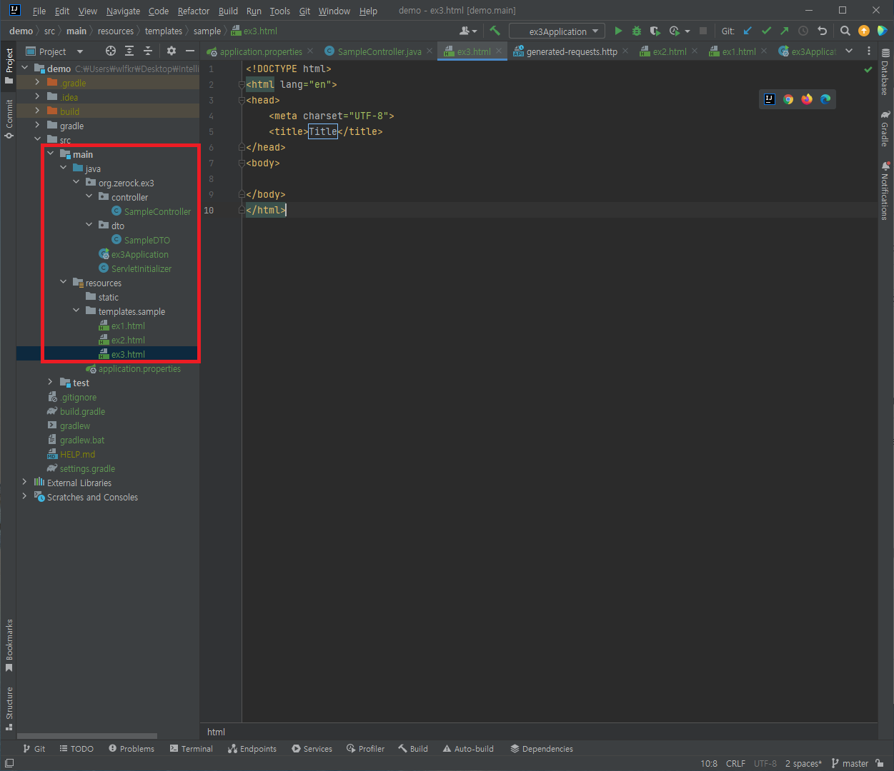Push commits with the green arrow icon

coord(785,31)
